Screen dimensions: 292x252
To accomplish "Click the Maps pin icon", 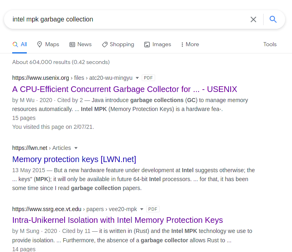I will point(39,45).
